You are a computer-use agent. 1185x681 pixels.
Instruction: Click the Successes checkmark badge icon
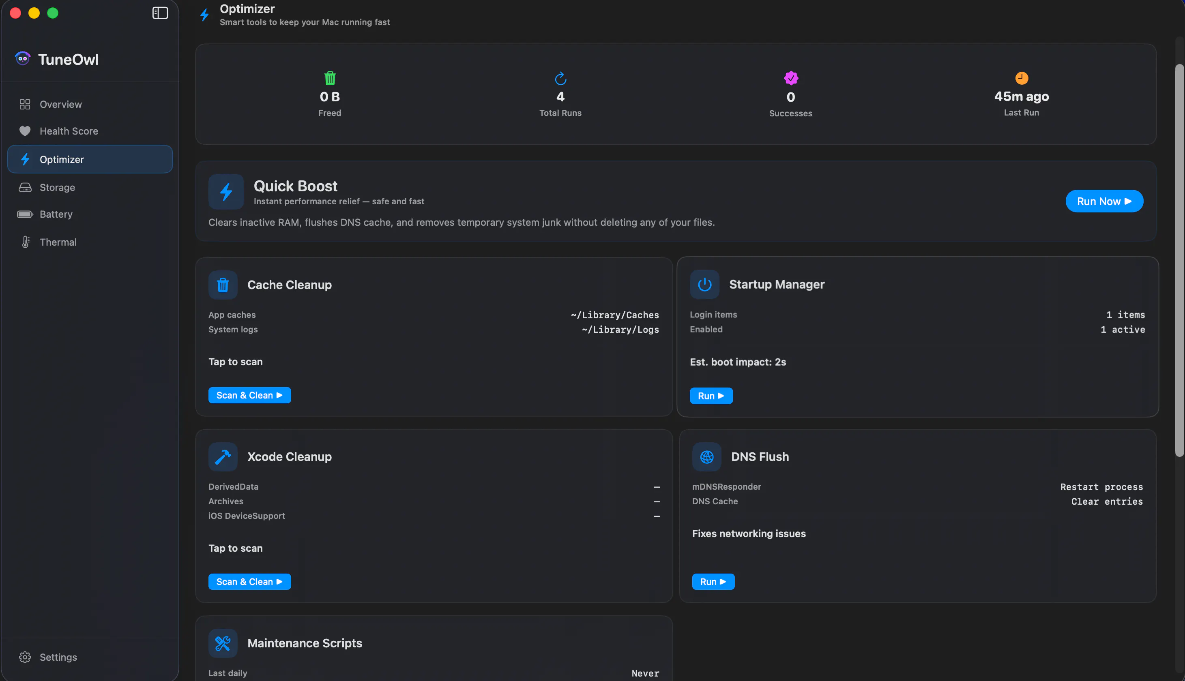click(x=791, y=78)
